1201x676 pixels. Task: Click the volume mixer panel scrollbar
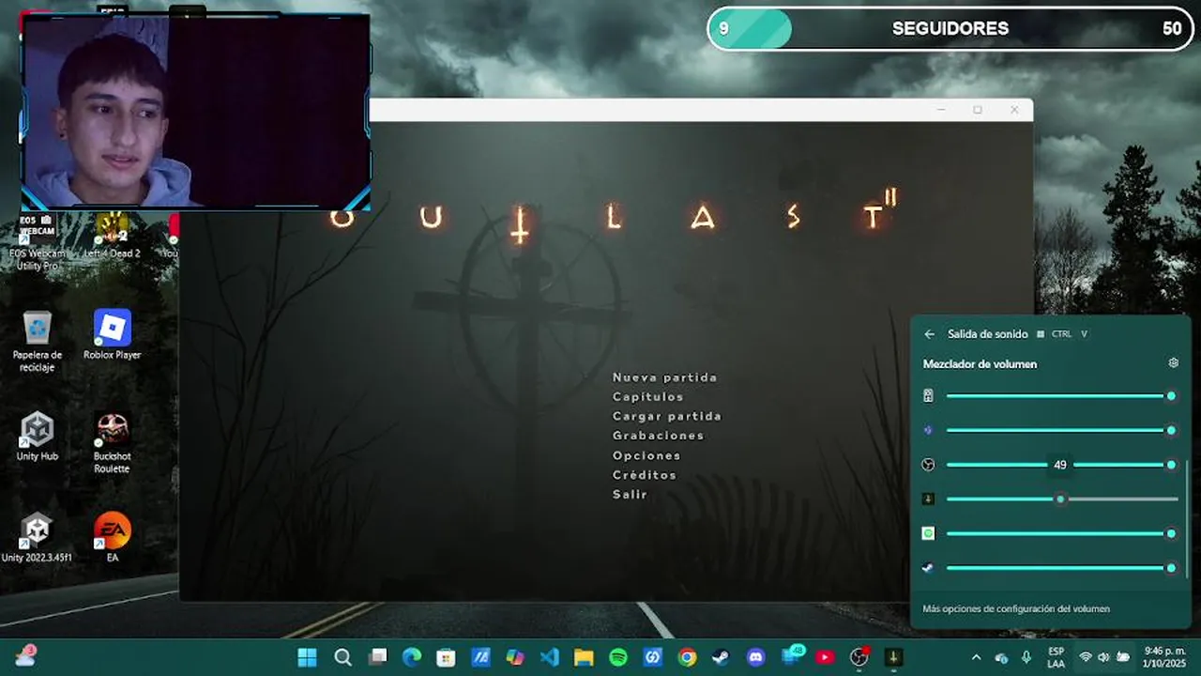pyautogui.click(x=1188, y=518)
